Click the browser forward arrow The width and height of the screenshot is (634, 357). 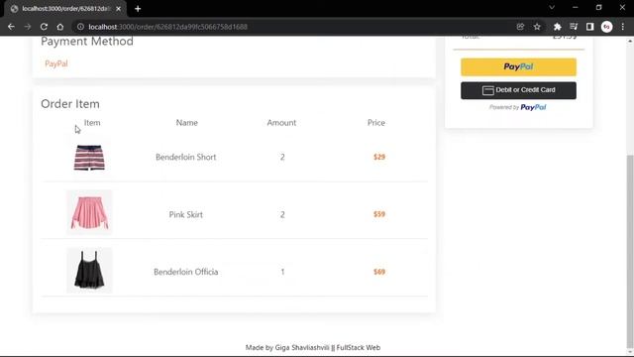(x=28, y=27)
